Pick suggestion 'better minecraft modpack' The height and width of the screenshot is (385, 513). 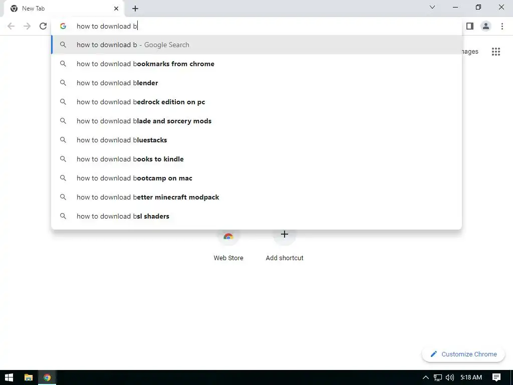tap(257, 197)
